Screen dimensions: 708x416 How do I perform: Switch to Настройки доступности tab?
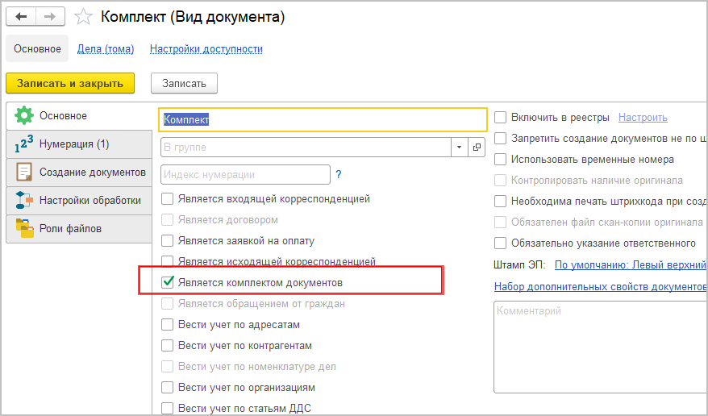(x=206, y=49)
